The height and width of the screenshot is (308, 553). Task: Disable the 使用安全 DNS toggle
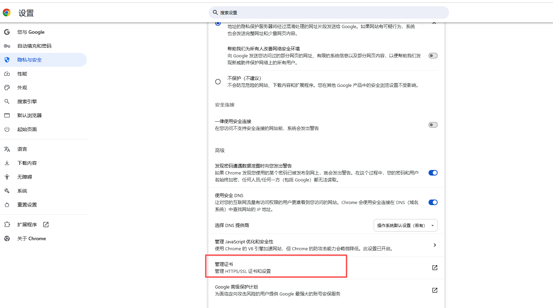point(433,202)
